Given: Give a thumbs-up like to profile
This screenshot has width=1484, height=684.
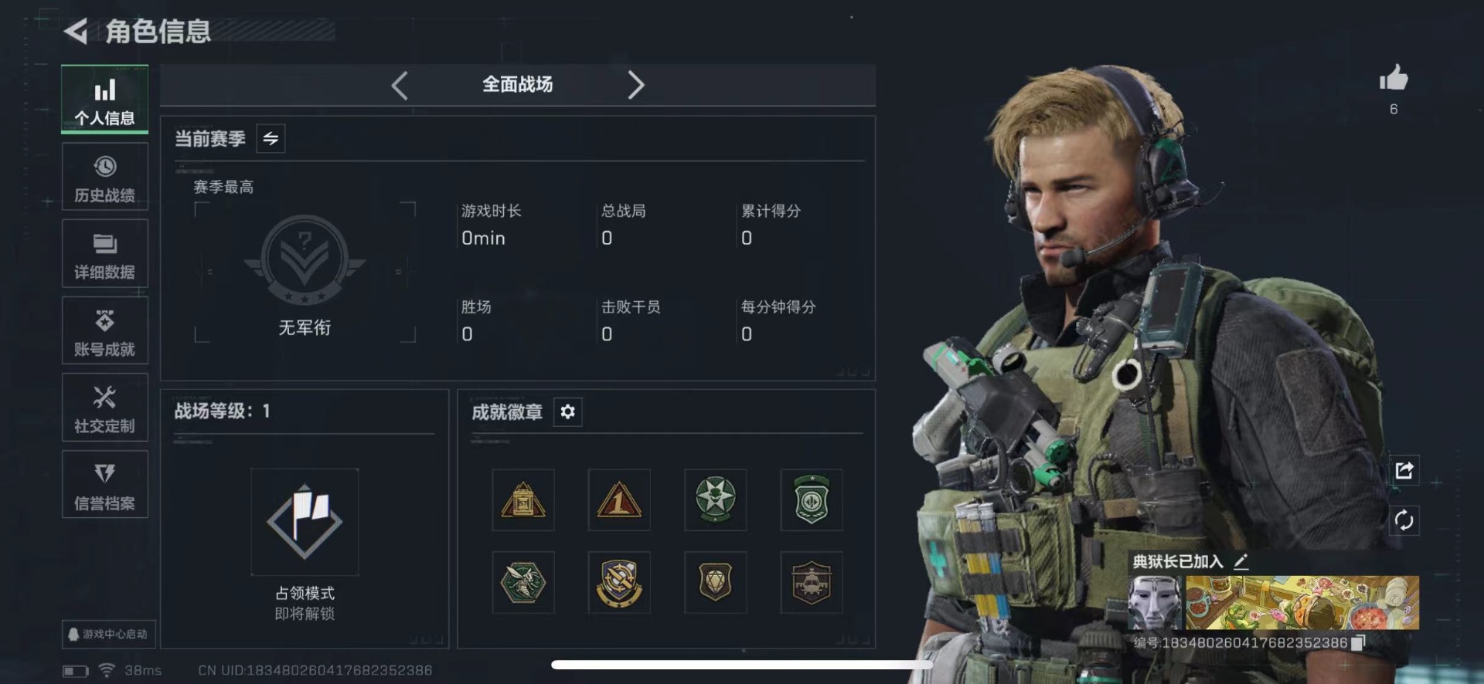Looking at the screenshot, I should coord(1394,78).
